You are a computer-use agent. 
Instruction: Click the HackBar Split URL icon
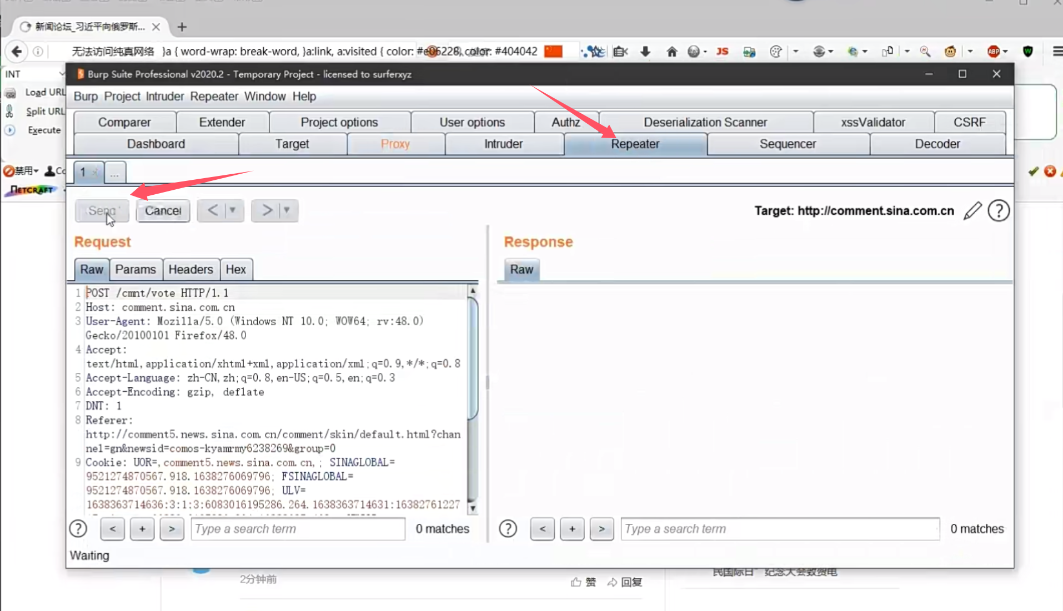(x=10, y=112)
